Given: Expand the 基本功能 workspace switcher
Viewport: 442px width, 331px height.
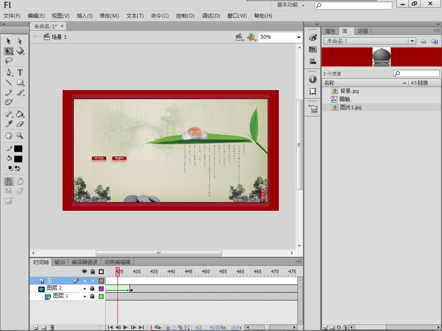Looking at the screenshot, I should pyautogui.click(x=290, y=5).
